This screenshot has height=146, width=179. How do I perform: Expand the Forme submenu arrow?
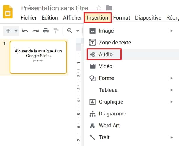(172, 78)
